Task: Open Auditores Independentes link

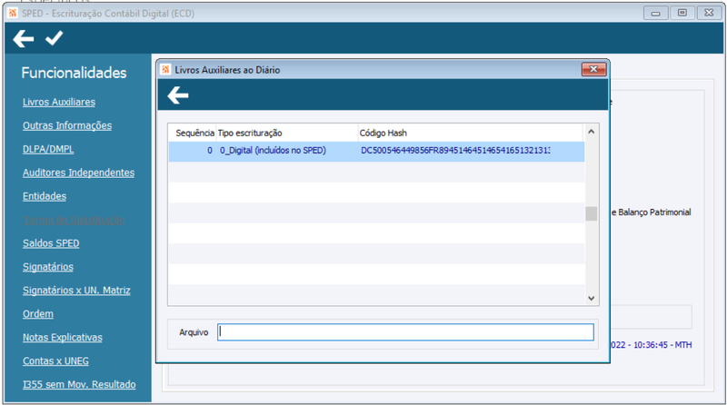Action: click(78, 173)
